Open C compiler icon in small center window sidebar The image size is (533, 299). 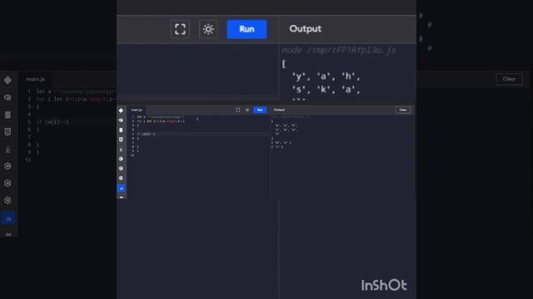[121, 159]
